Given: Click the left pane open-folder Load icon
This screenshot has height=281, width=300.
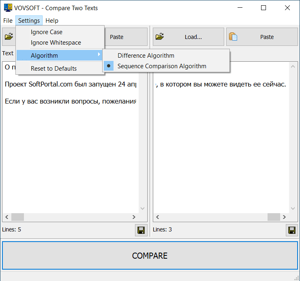Looking at the screenshot, I should (9, 37).
